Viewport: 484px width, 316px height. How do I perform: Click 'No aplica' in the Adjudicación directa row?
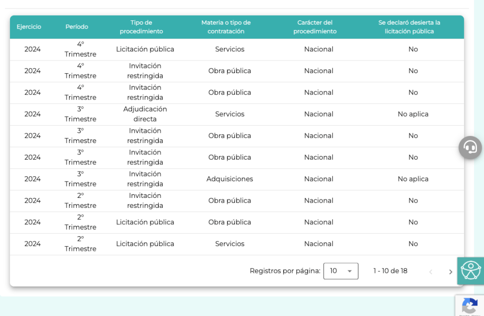413,114
